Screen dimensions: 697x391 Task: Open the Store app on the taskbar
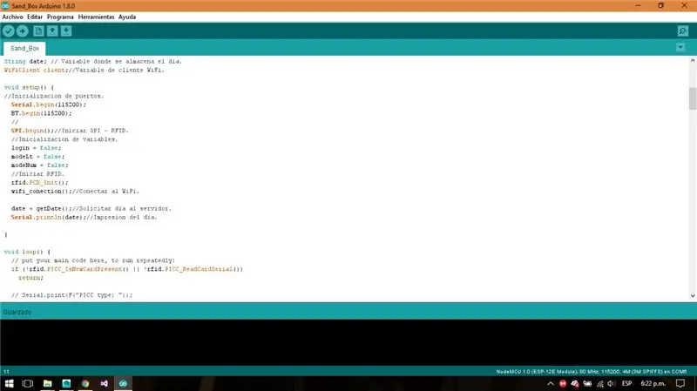(66, 383)
